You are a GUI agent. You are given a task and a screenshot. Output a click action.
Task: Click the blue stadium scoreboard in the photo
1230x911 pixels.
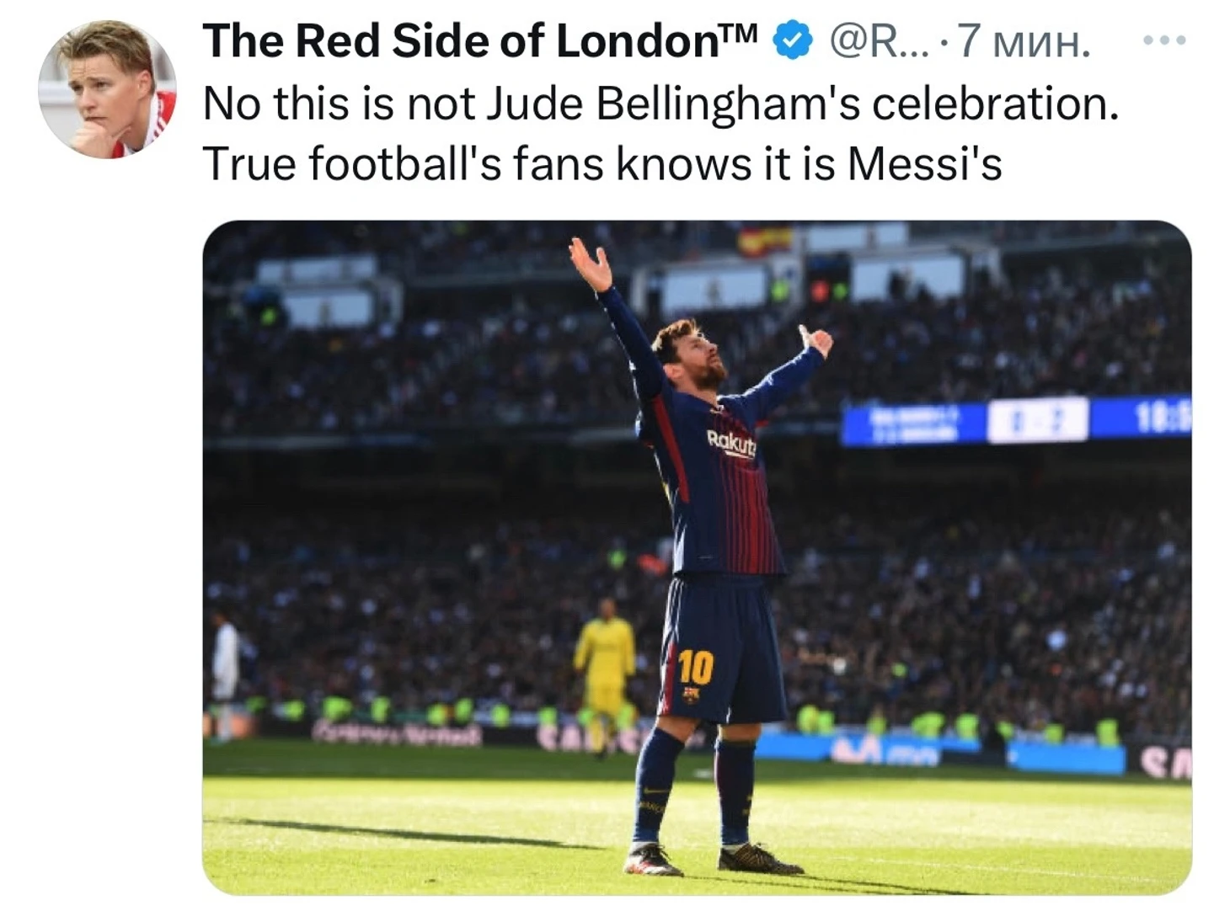coord(1016,419)
